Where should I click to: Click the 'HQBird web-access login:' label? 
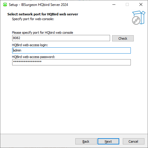pos(30,45)
